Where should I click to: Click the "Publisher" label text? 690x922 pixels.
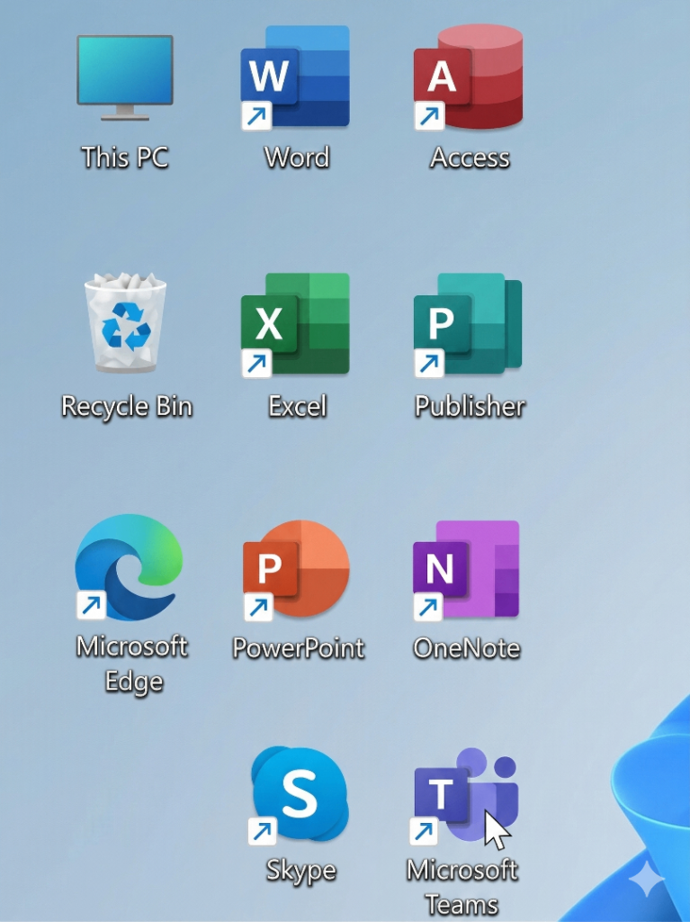coord(470,406)
